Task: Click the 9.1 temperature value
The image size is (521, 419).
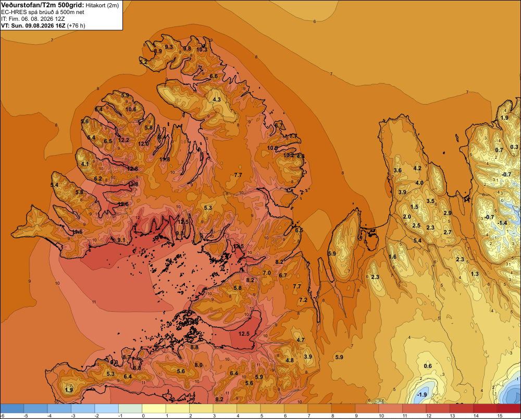Action: point(121,240)
